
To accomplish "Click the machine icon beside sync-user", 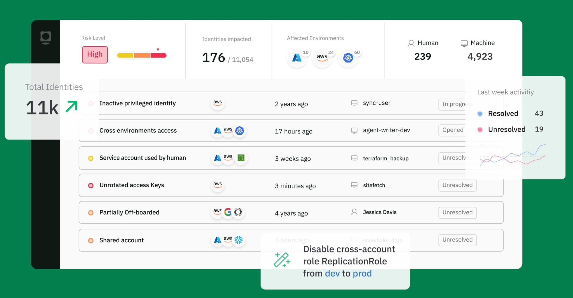I will tap(354, 103).
